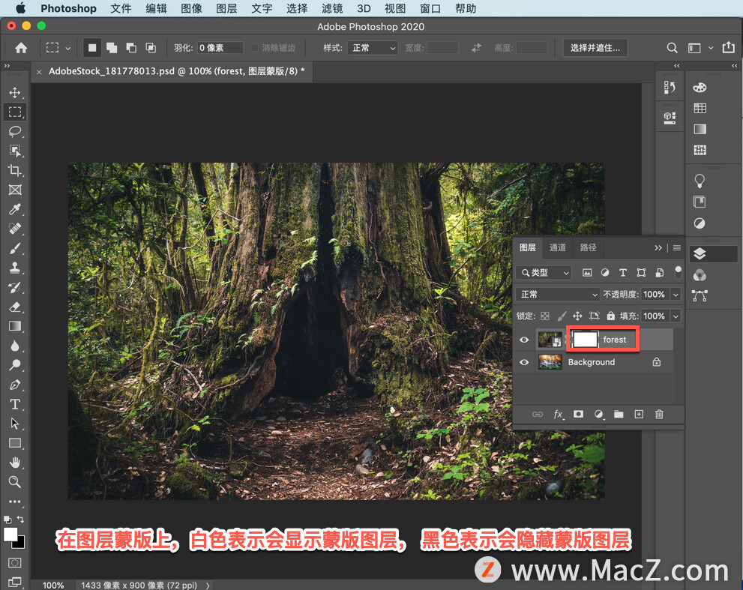Create a new layer with plus icon

pos(639,414)
